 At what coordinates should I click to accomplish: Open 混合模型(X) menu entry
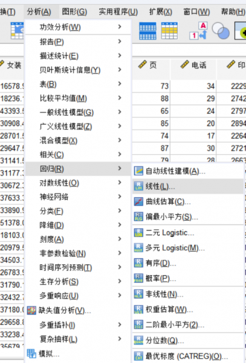point(78,140)
